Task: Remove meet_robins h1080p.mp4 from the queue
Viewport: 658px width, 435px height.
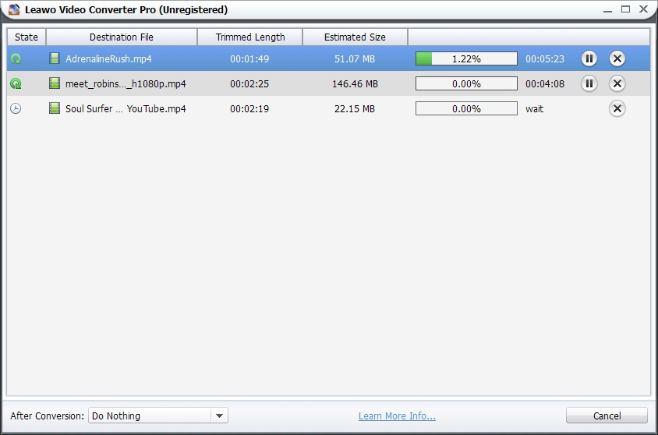Action: (x=617, y=83)
